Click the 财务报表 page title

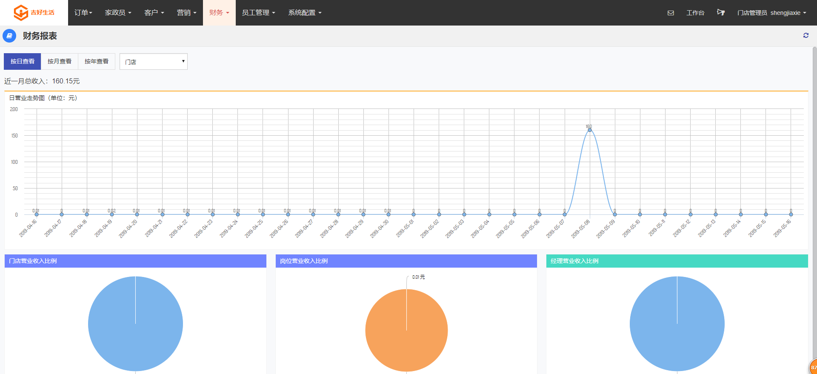pos(40,36)
